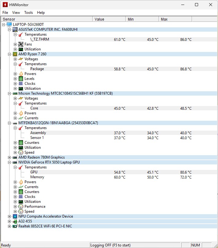This screenshot has height=248, width=218.
Task: Select the Memory temperature row under NVIDIA
Action: tap(124, 177)
